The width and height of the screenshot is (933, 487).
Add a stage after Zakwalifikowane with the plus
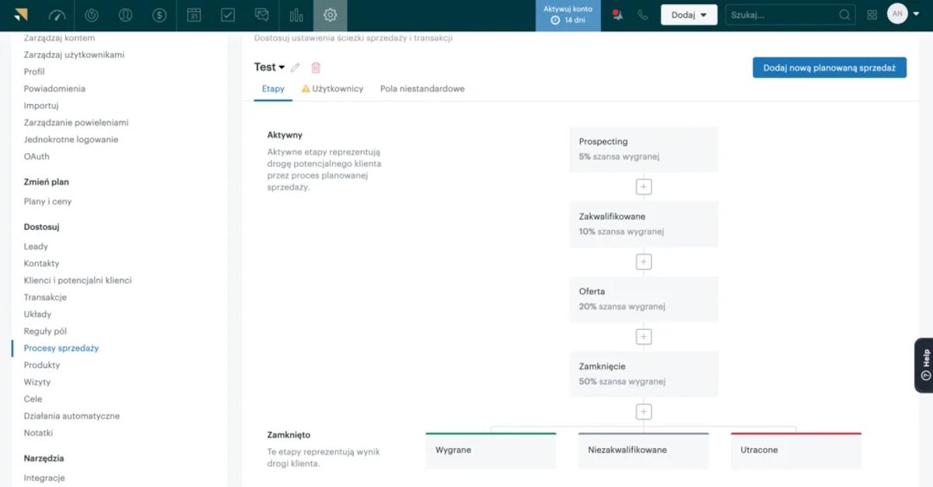pyautogui.click(x=644, y=262)
